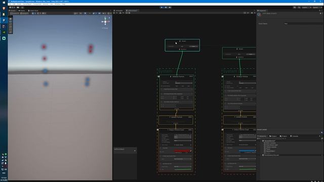Select the Inspector tab
324x182 pixels.
click(262, 11)
